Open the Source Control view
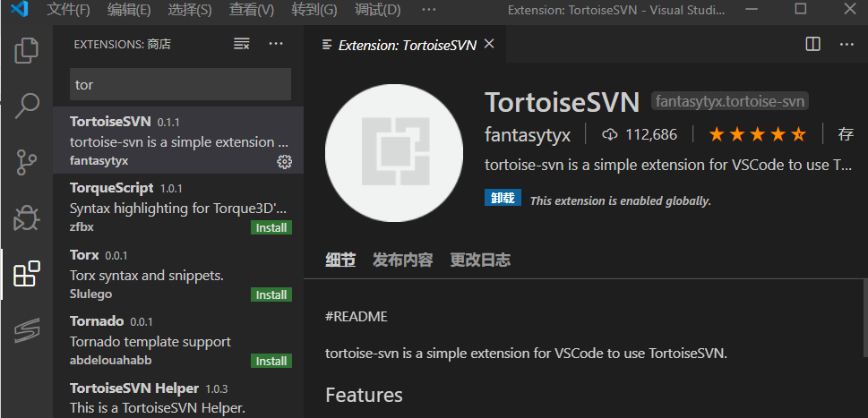The width and height of the screenshot is (868, 418). tap(27, 163)
